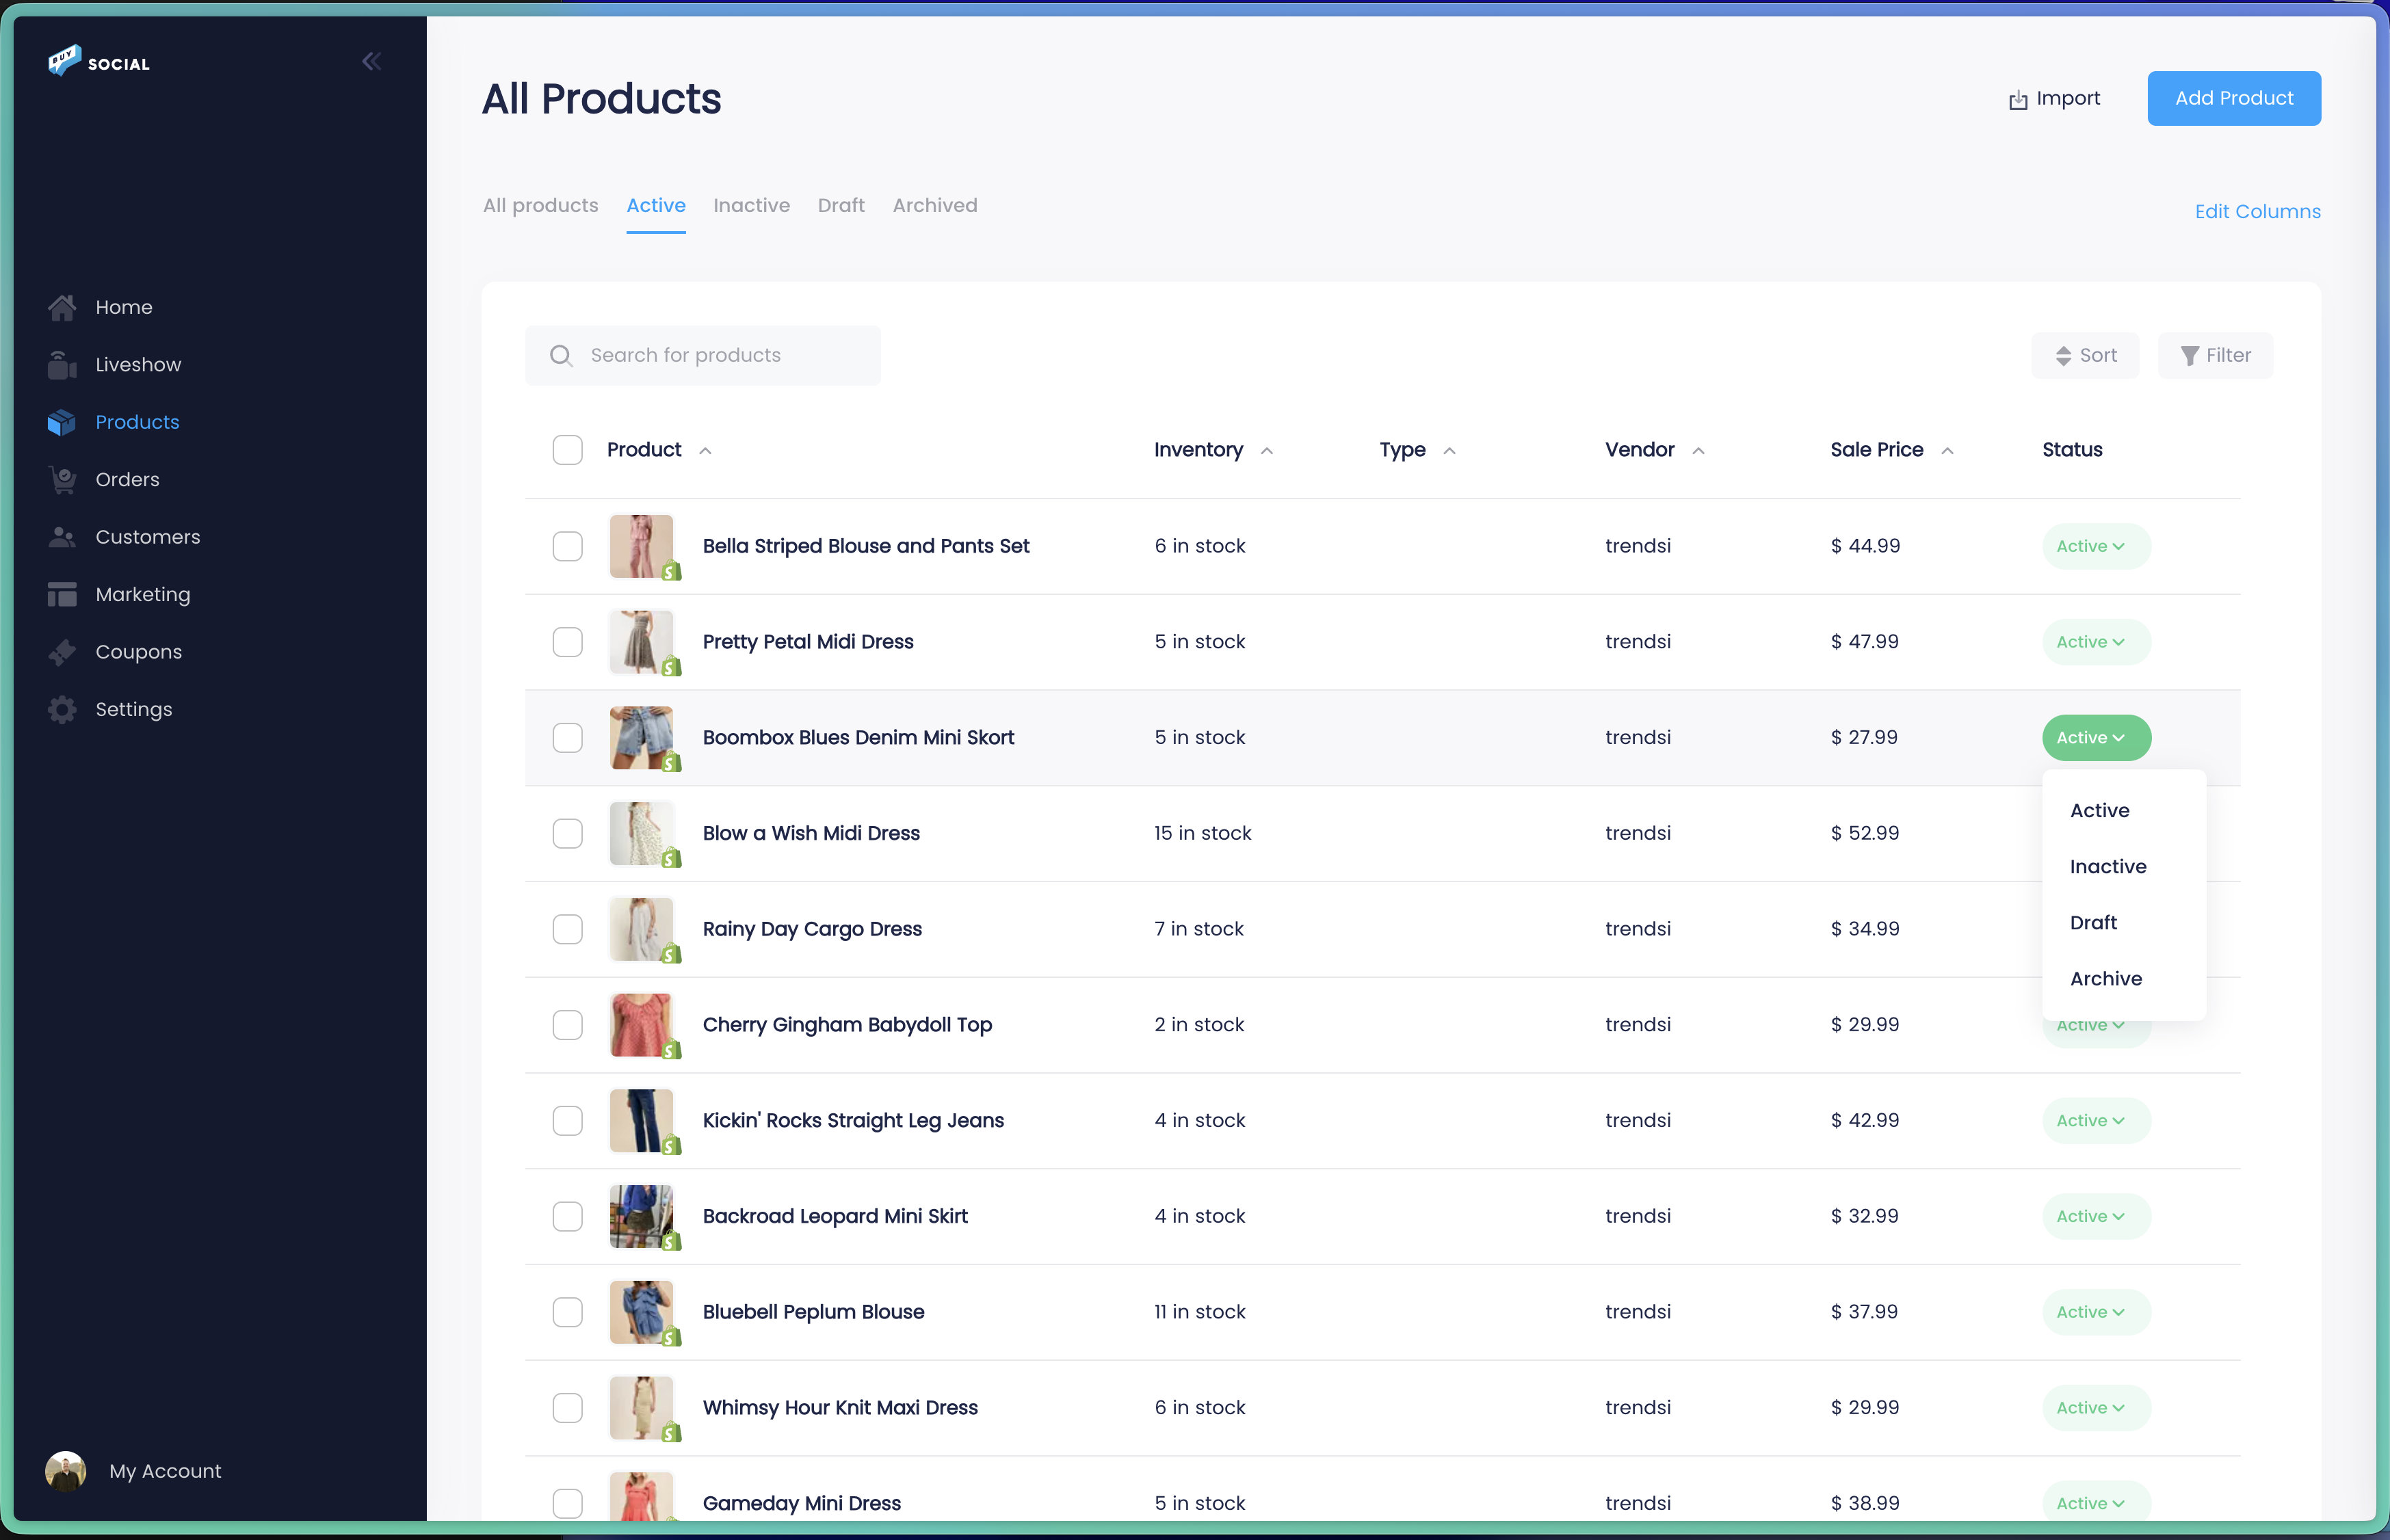Open the Coupons section icon
This screenshot has width=2390, height=1540.
tap(61, 651)
